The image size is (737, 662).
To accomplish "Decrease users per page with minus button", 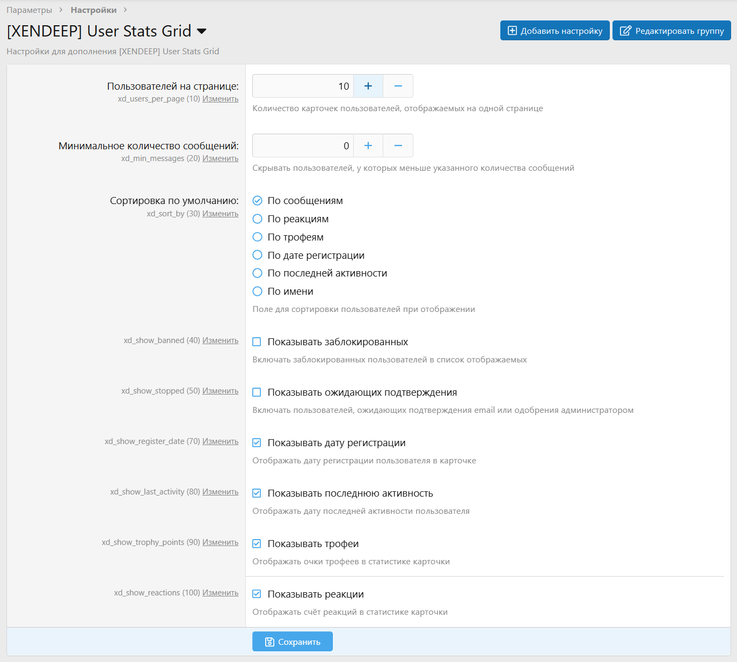I will click(398, 86).
